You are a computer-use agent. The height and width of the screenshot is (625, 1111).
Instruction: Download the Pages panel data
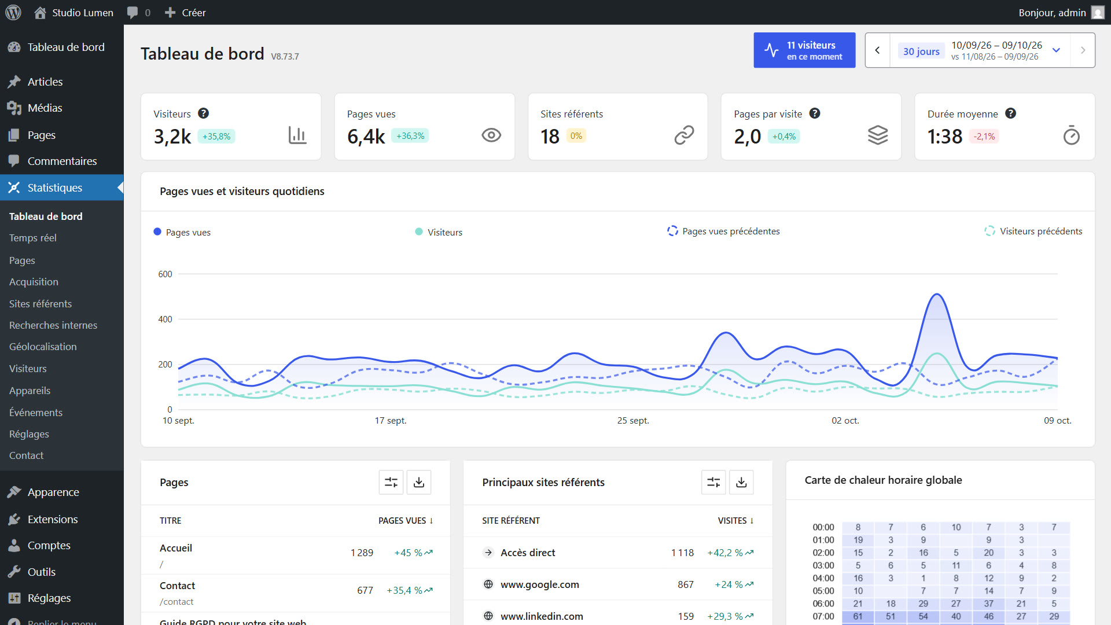tap(419, 482)
